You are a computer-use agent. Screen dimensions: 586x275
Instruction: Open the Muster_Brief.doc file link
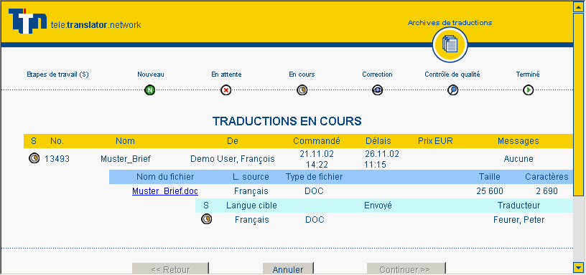[165, 191]
